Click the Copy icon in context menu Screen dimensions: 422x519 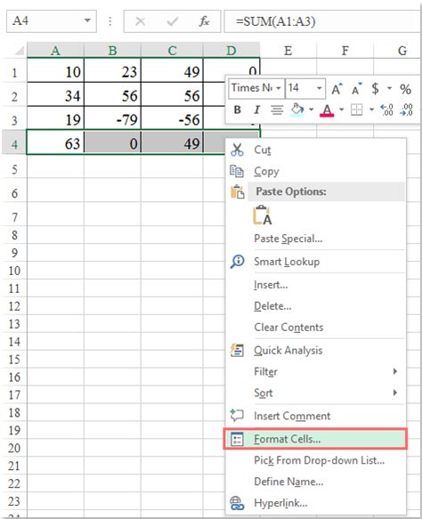[x=237, y=172]
